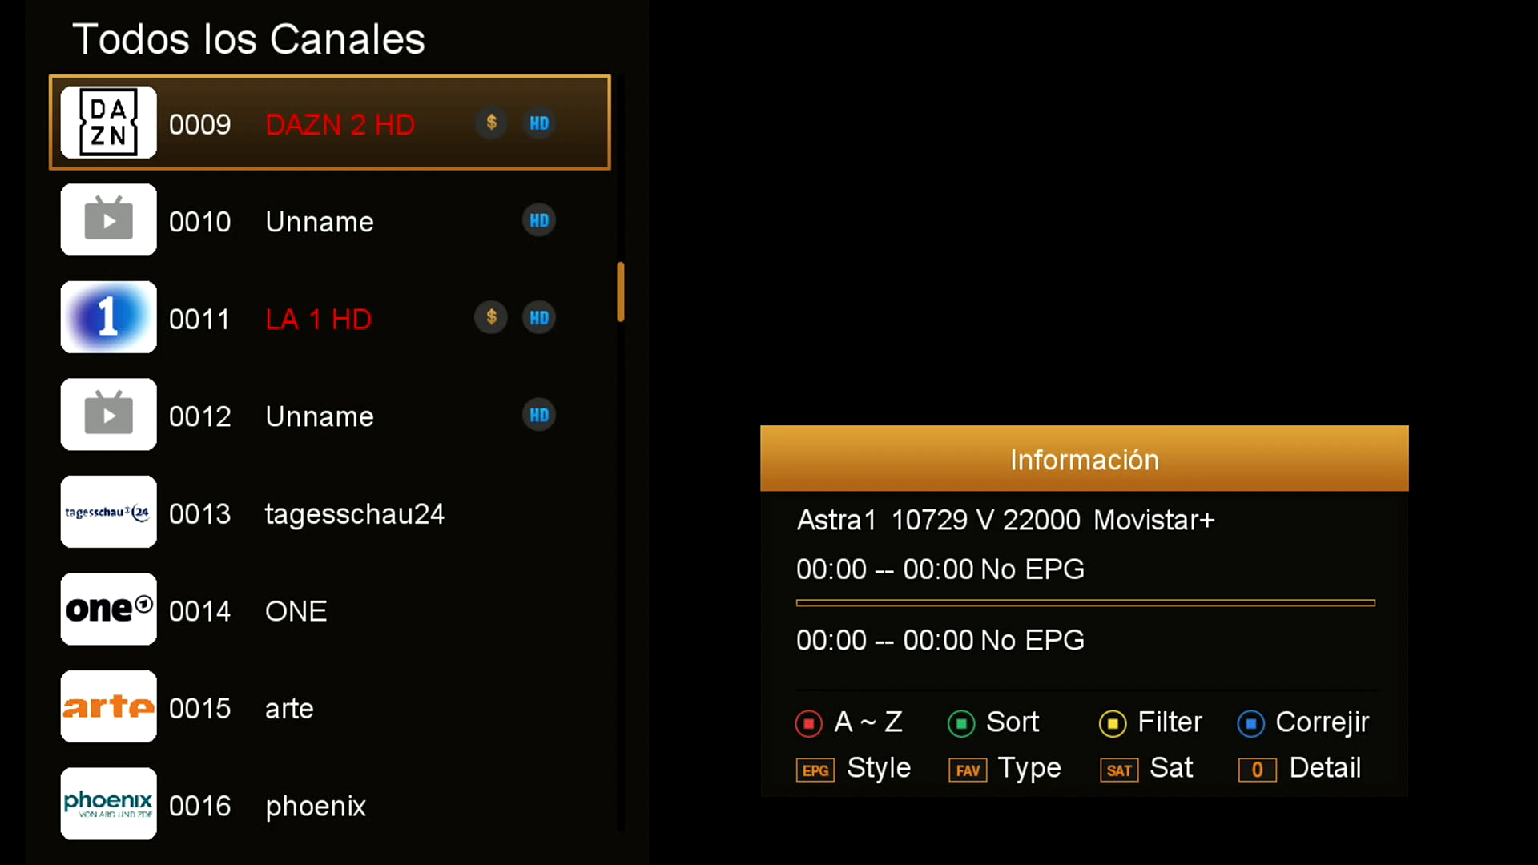The image size is (1538, 865).
Task: Click the channel list scrollbar thumb
Action: (621, 292)
